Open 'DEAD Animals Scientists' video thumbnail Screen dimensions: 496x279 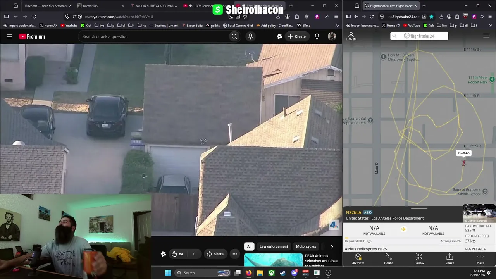coord(273,260)
